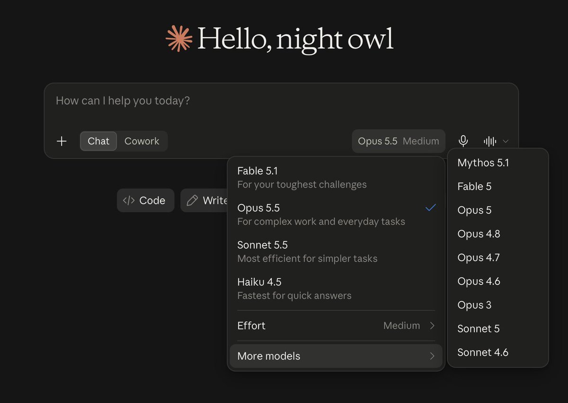Switch to Chat mode

[x=98, y=141]
